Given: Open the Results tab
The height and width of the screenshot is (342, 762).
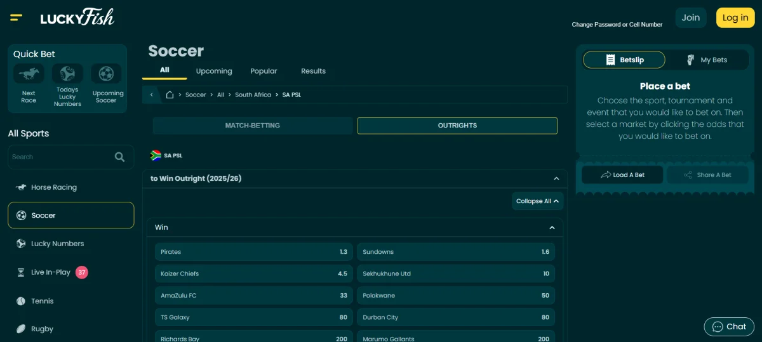Looking at the screenshot, I should click(313, 71).
